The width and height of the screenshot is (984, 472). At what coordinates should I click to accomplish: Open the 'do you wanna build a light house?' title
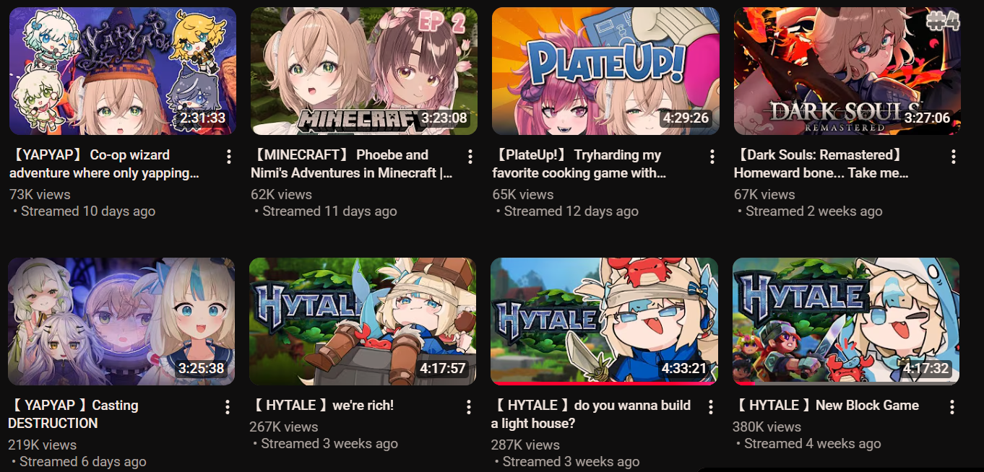pos(591,414)
